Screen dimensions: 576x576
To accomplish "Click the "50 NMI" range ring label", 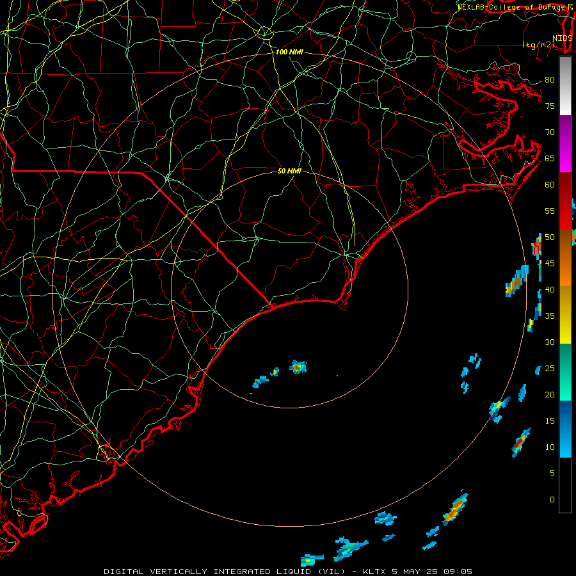I will (289, 171).
